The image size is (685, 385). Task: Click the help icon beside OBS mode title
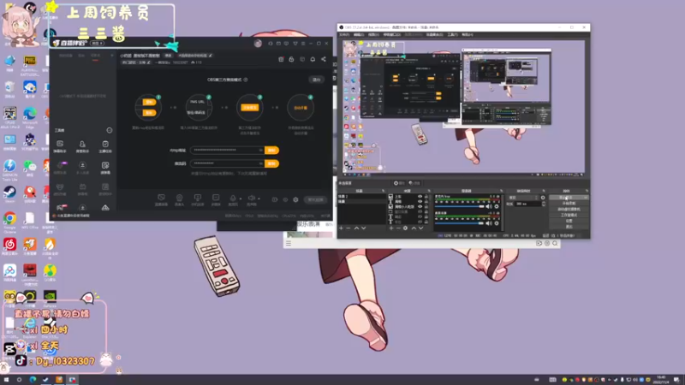pyautogui.click(x=246, y=80)
